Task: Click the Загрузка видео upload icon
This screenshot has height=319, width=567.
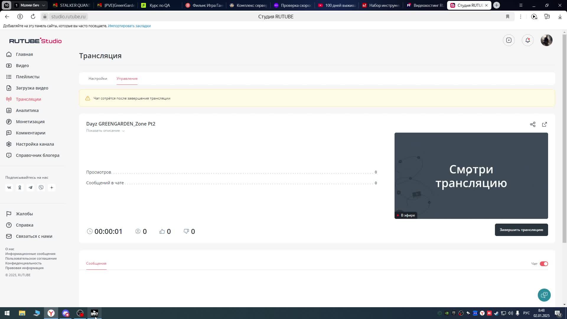Action: pos(9,88)
